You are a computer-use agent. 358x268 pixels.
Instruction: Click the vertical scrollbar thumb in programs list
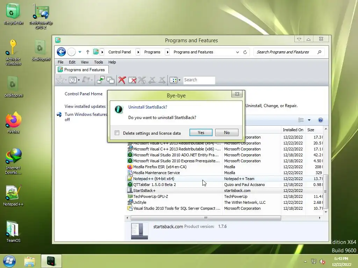326,192
